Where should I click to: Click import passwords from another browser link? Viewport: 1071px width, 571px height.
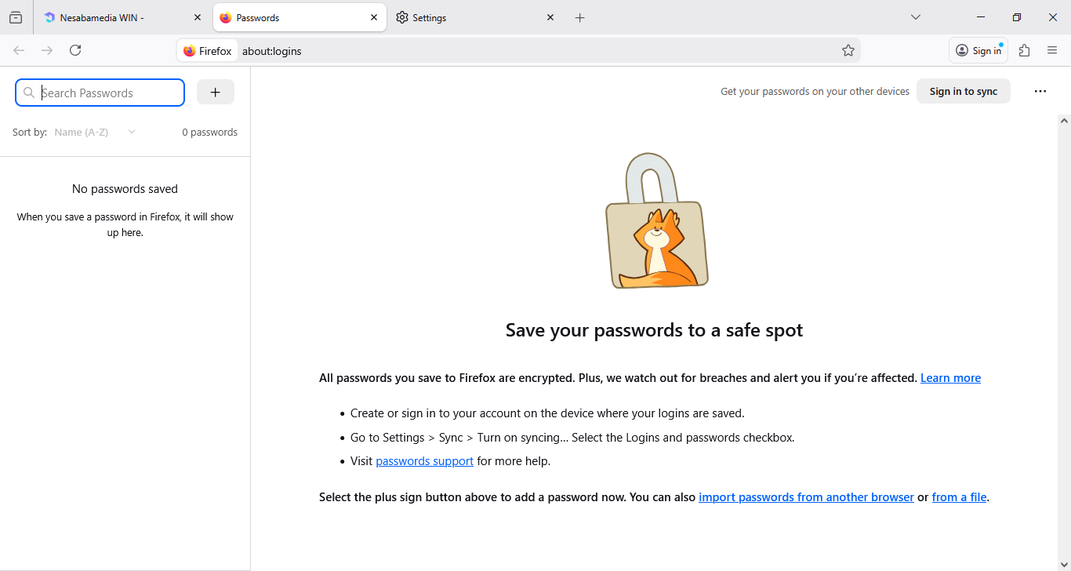[x=806, y=497]
